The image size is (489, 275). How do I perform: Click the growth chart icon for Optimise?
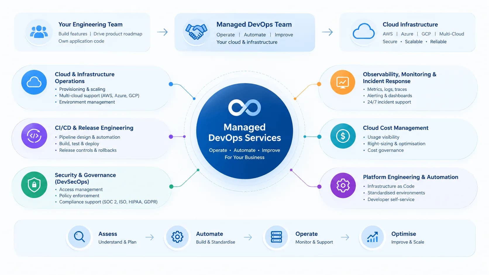click(373, 237)
